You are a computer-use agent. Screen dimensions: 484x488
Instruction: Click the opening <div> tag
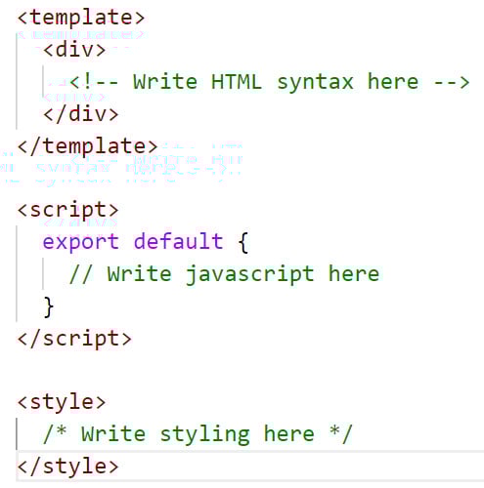74,50
